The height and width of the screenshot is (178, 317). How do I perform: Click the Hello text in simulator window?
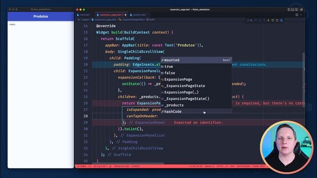click(x=12, y=24)
